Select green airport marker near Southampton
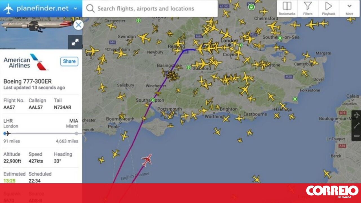The image size is (361, 203). coord(153,100)
